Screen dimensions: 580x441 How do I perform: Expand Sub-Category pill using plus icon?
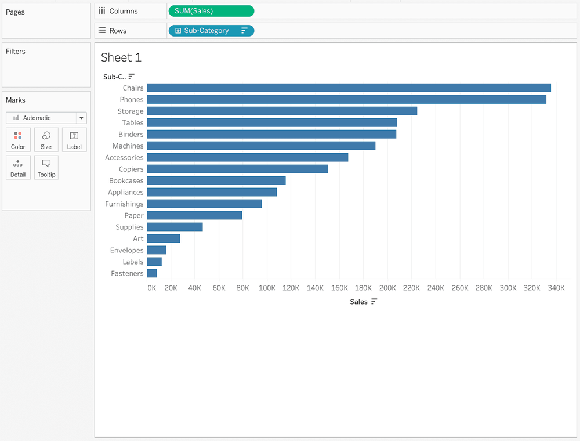click(x=178, y=31)
